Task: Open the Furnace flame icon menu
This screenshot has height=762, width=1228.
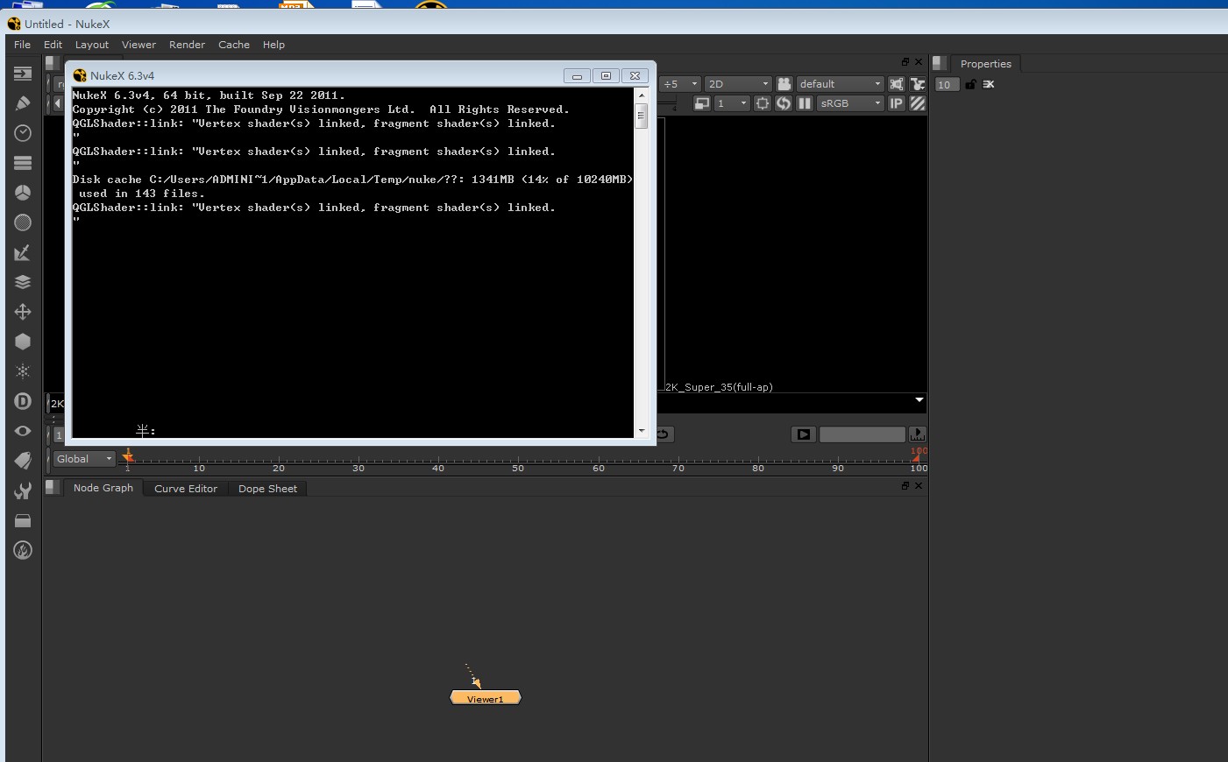Action: tap(23, 550)
